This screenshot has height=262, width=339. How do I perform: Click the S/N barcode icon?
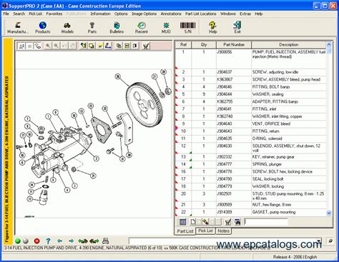187,28
